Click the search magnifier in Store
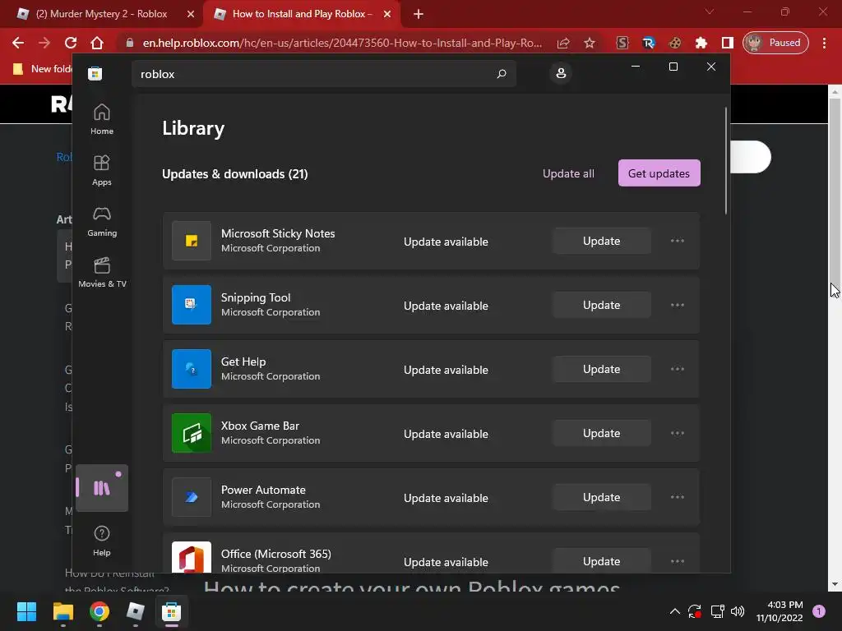The height and width of the screenshot is (631, 842). coord(502,73)
